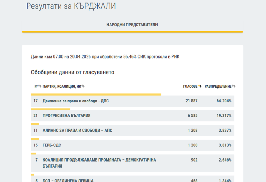This screenshot has height=182, width=266.
Task: Click the Обобщени данни от гласуването heading
Action: (x=73, y=72)
